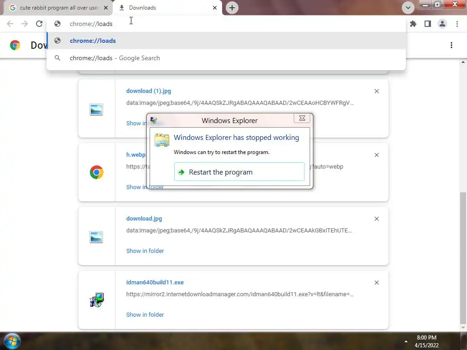This screenshot has height=350, width=467.
Task: Open the download (1).jpg file link
Action: tap(149, 91)
